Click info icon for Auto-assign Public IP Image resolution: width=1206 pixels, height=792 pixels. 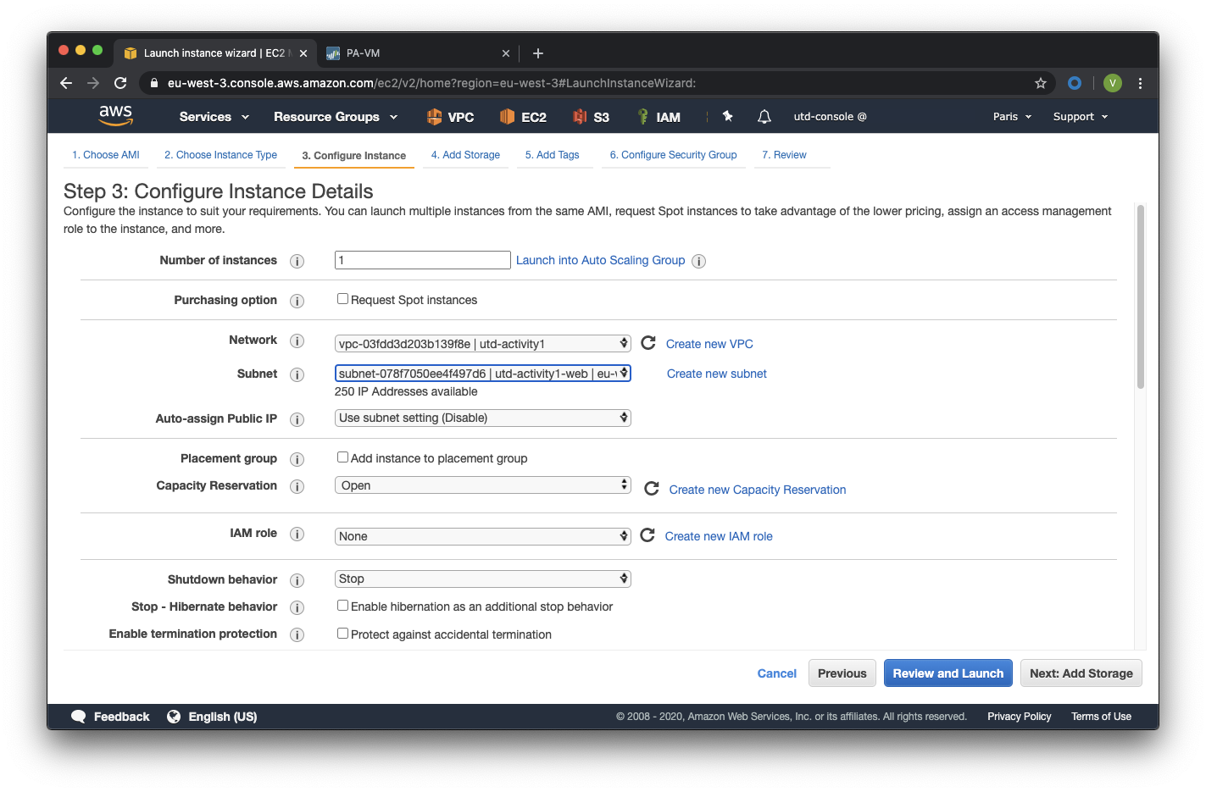click(x=297, y=419)
